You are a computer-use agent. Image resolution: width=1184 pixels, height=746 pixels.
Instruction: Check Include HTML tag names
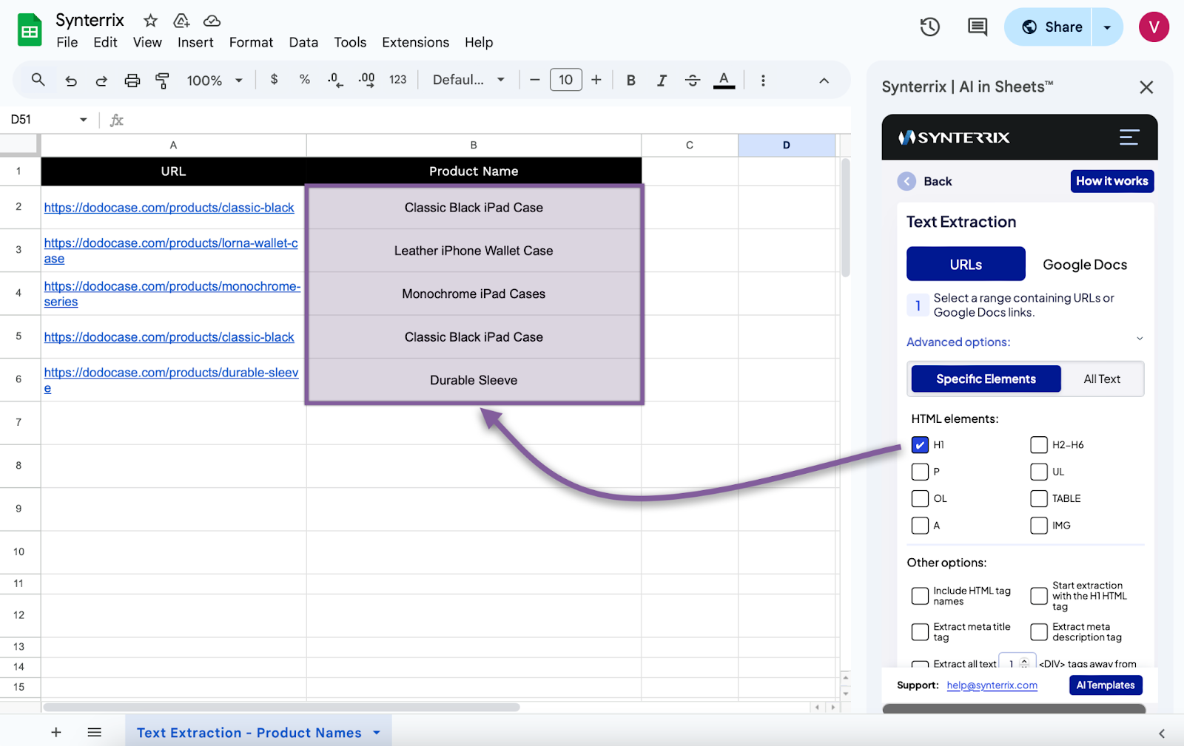[x=920, y=596]
